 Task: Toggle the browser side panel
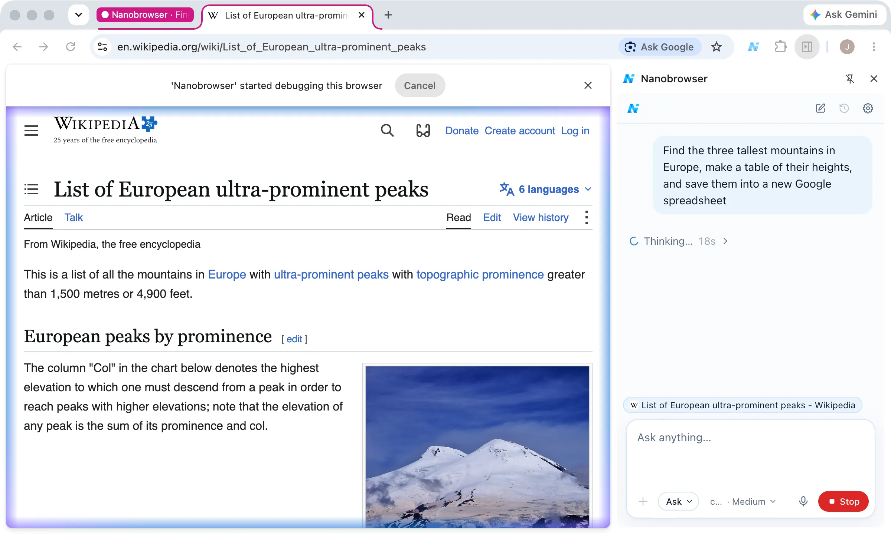pos(807,47)
